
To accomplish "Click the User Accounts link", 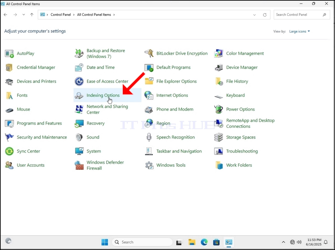I will point(31,165).
